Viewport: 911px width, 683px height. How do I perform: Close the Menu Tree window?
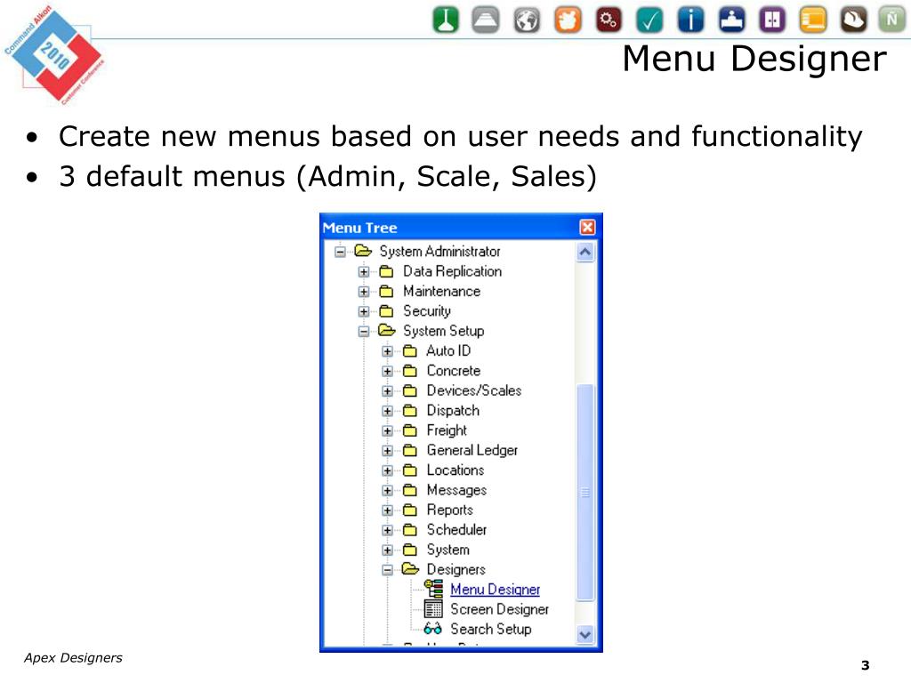[587, 227]
